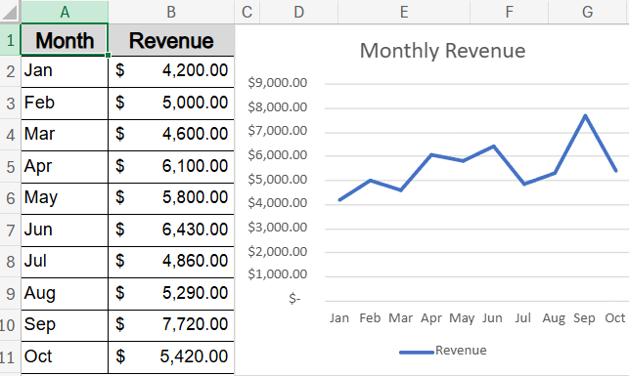This screenshot has height=376, width=629.
Task: Select the 4,600.00 revenue cell
Action: pyautogui.click(x=171, y=135)
